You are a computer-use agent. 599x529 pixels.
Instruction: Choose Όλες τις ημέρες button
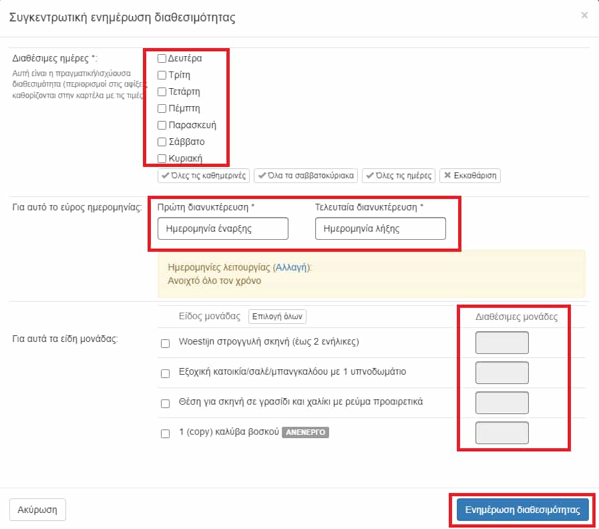(x=399, y=176)
